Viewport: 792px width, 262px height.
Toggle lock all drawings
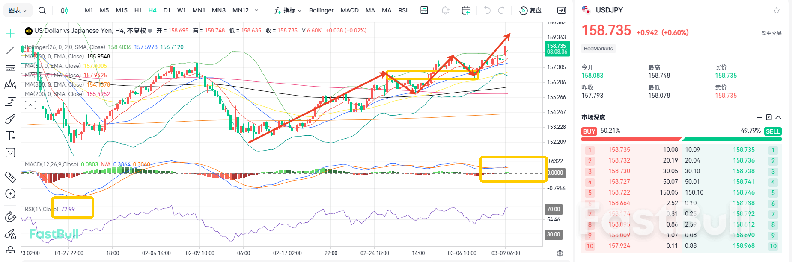(10, 234)
